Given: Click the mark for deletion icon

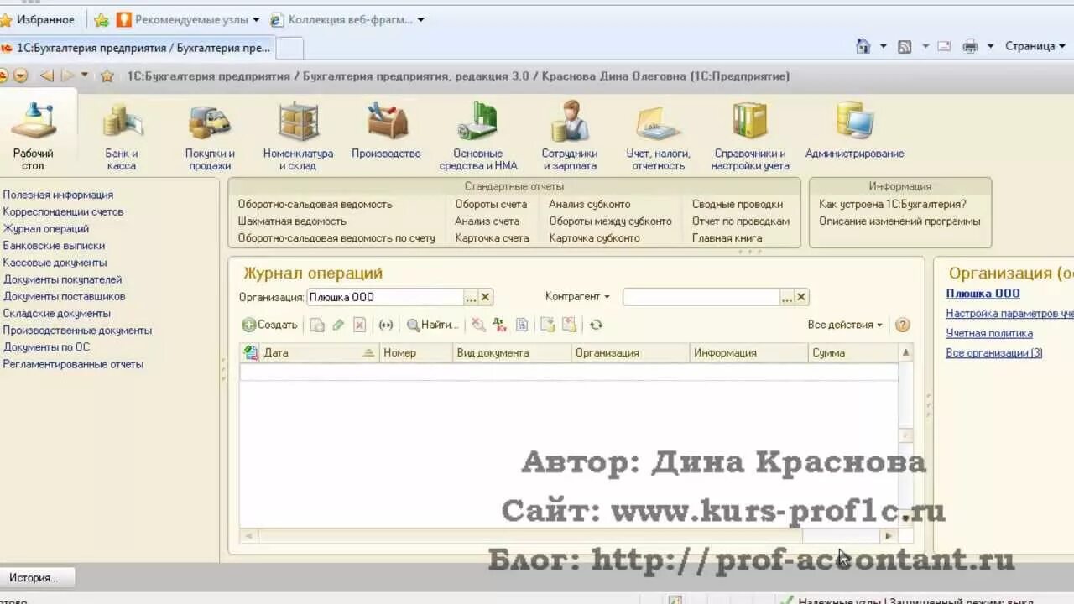Looking at the screenshot, I should click(x=359, y=325).
